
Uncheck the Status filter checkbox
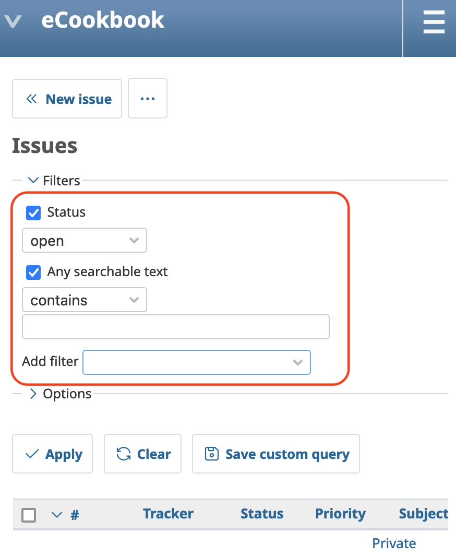pos(33,212)
